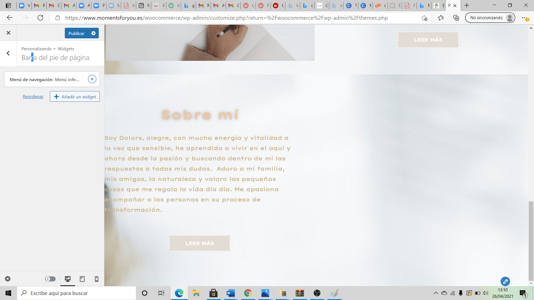This screenshot has height=300, width=534.
Task: Click the browser forward arrow
Action: point(25,18)
